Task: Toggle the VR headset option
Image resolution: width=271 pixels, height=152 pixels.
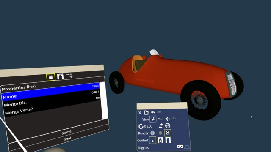Action: (180, 147)
